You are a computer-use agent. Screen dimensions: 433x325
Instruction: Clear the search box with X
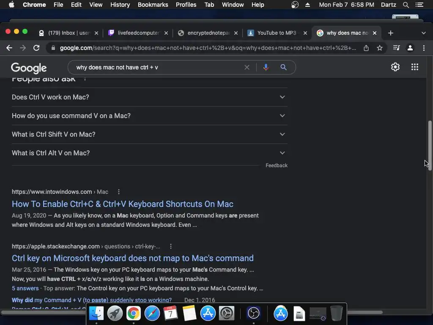click(247, 67)
